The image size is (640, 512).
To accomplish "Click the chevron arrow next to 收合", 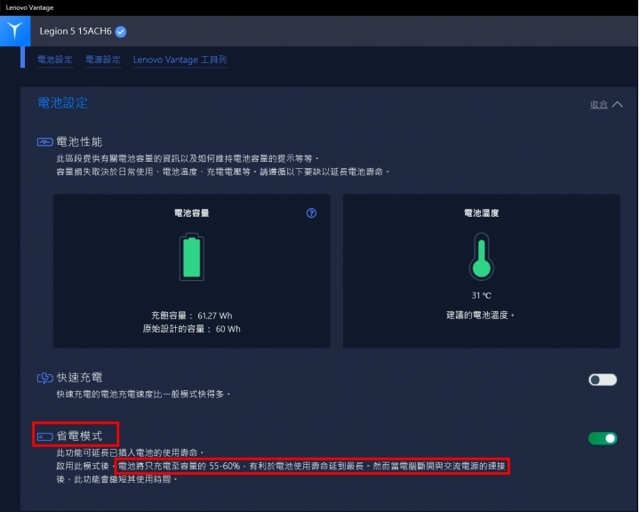I will [x=618, y=104].
